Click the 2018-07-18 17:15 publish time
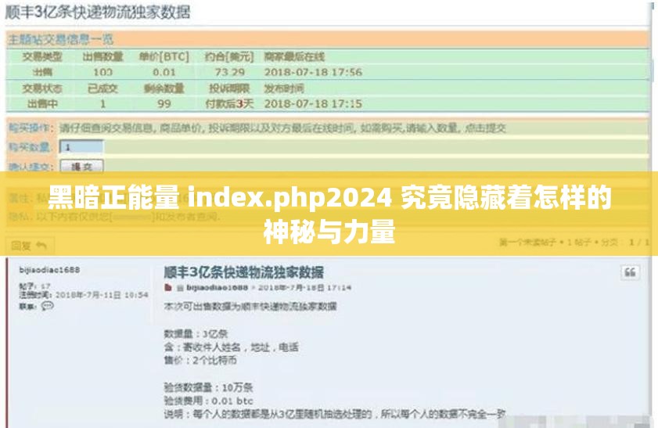 (x=313, y=103)
